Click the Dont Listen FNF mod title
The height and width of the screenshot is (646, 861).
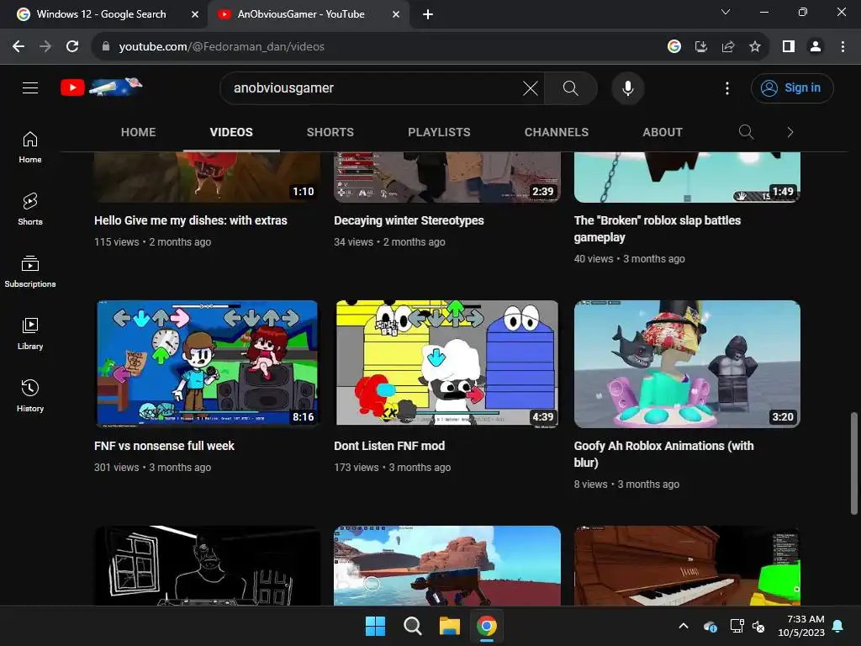coord(389,446)
